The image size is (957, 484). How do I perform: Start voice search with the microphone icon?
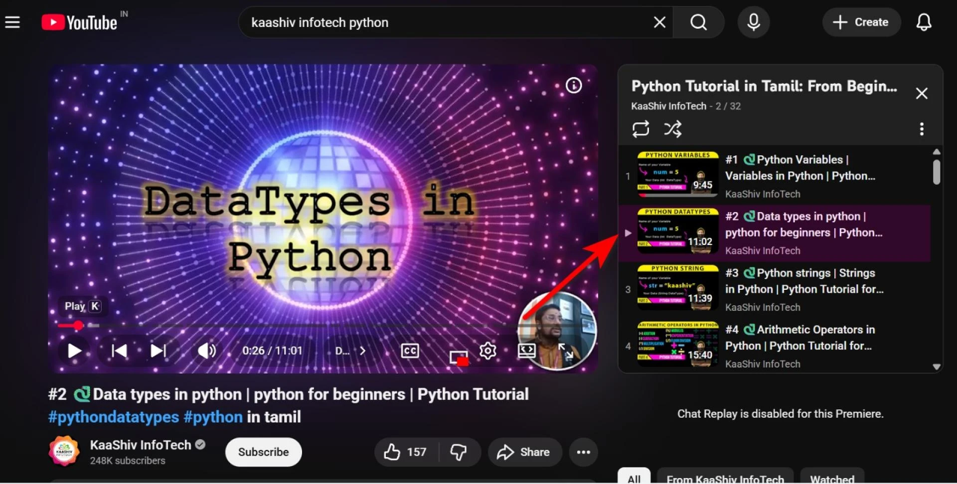[754, 22]
